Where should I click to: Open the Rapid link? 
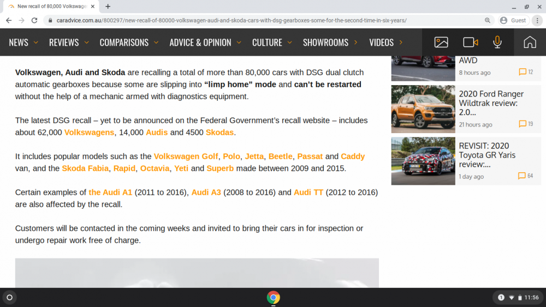point(124,168)
